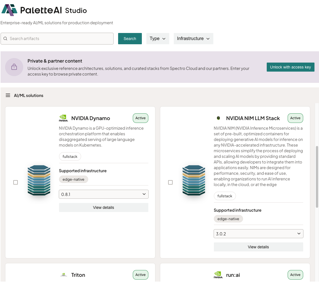Screen dimensions: 319x283
Task: Select the NVIDIA Dynamo checkbox
Action: pos(16,182)
